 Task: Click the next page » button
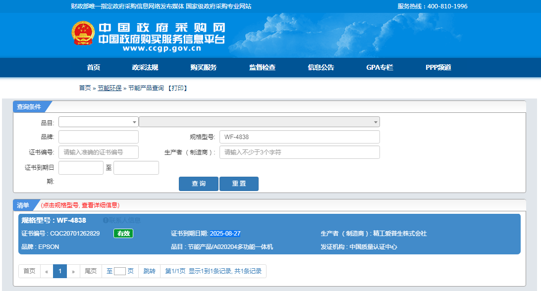pos(73,271)
